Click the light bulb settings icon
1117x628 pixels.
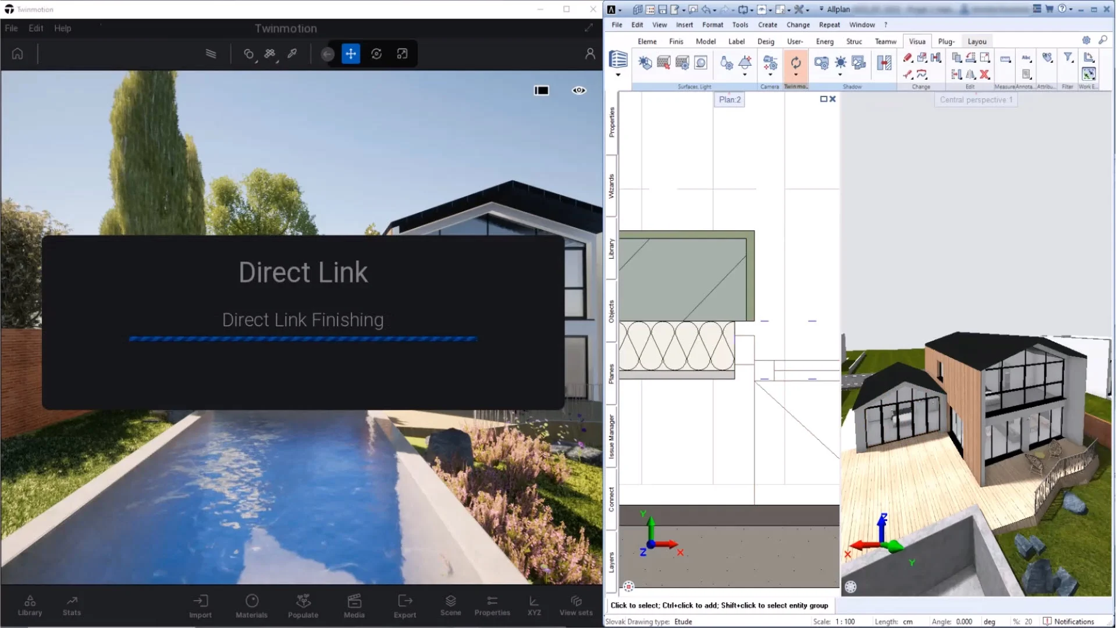727,62
